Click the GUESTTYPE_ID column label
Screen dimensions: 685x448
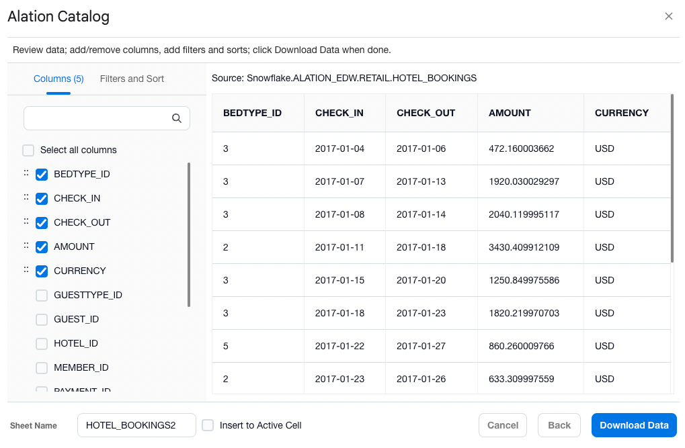pos(88,295)
